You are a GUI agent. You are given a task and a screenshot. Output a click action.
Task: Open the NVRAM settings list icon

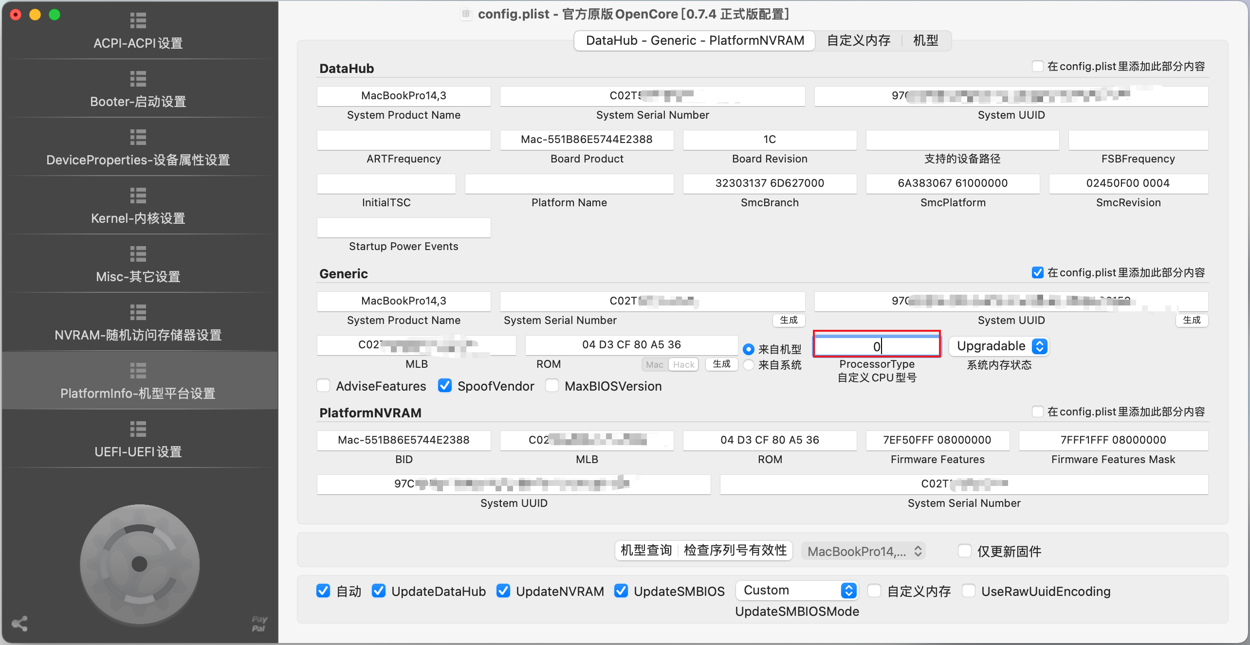pyautogui.click(x=138, y=312)
